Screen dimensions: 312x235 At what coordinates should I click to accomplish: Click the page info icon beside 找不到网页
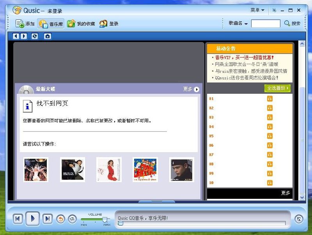coord(27,106)
